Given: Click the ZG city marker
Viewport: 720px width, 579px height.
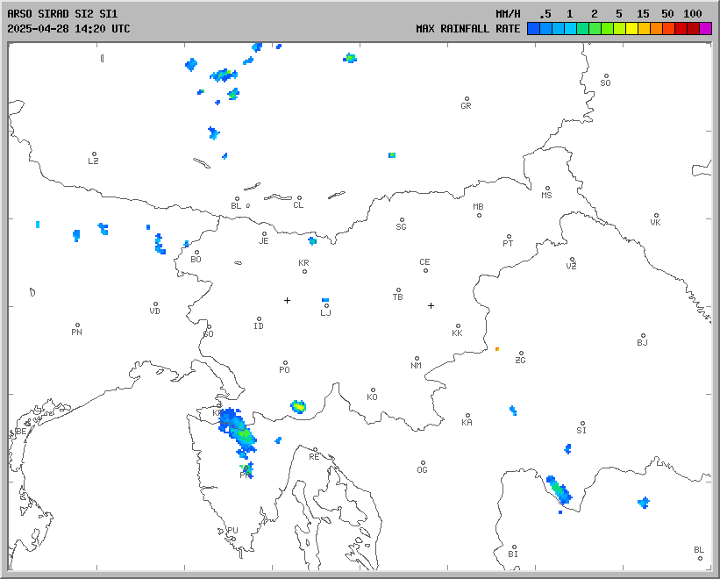Looking at the screenshot, I should point(521,354).
